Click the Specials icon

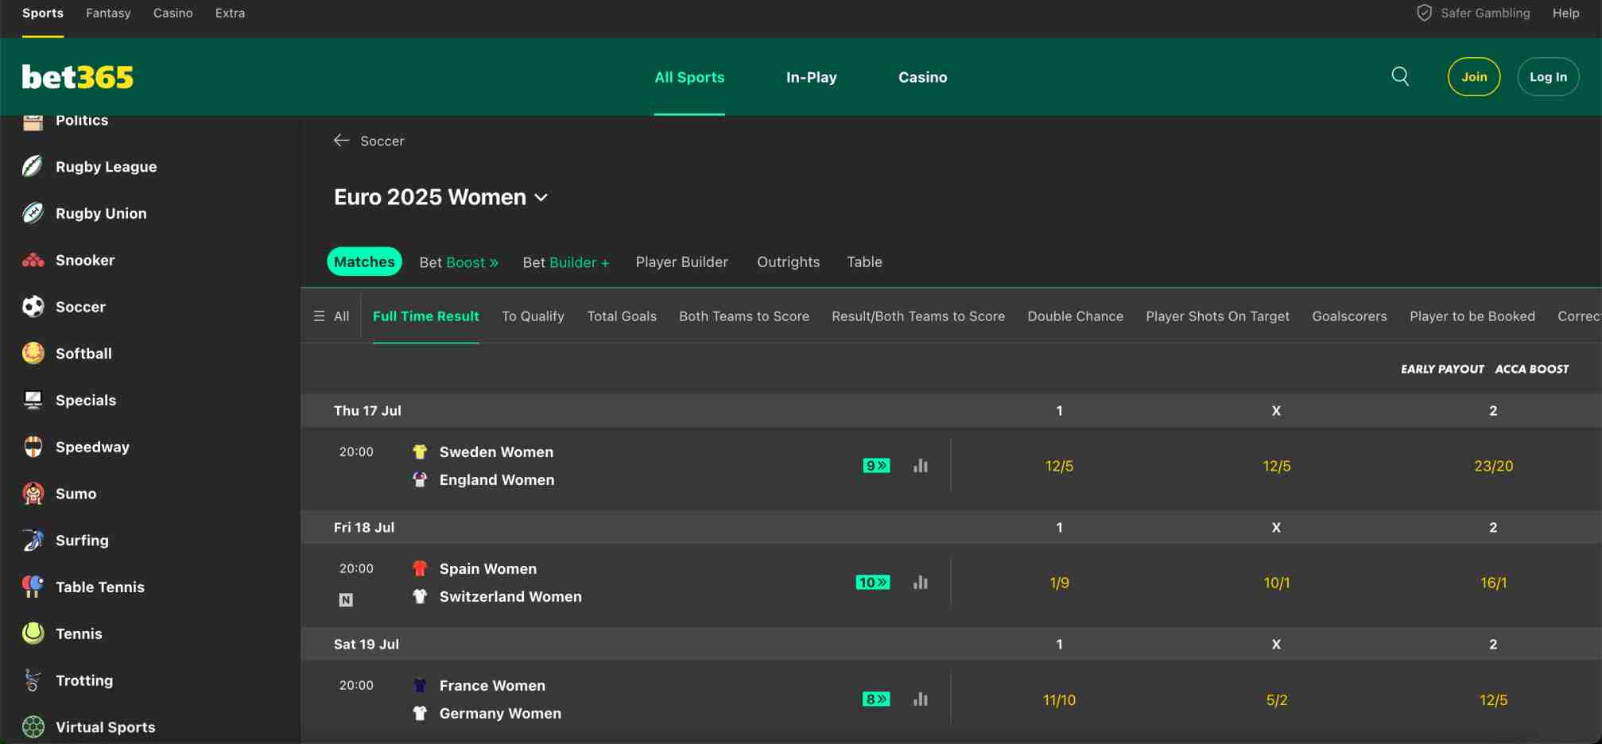tap(33, 400)
